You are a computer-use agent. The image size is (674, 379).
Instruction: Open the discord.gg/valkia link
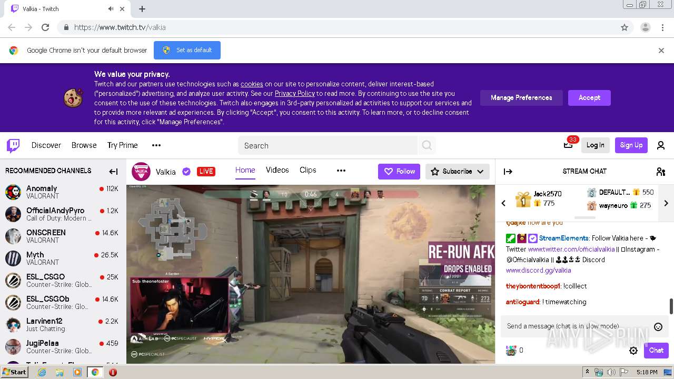(x=538, y=271)
